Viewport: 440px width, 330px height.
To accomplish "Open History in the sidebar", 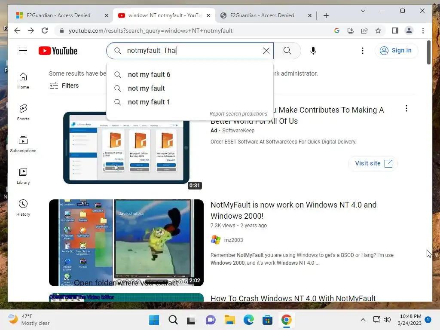I will coord(23,208).
